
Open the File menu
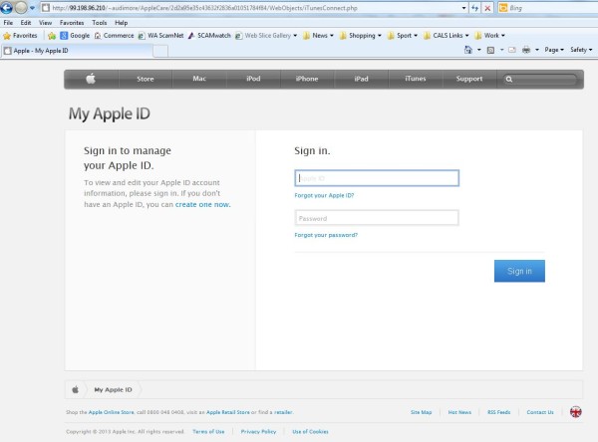[8, 23]
